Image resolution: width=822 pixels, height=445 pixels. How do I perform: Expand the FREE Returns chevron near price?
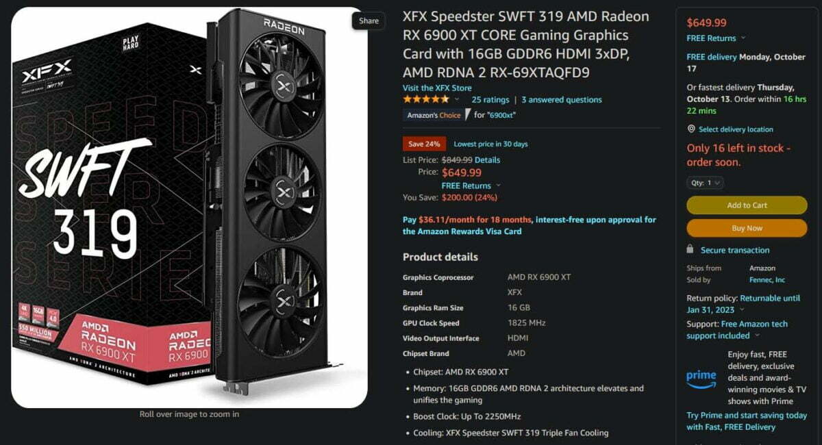[498, 186]
